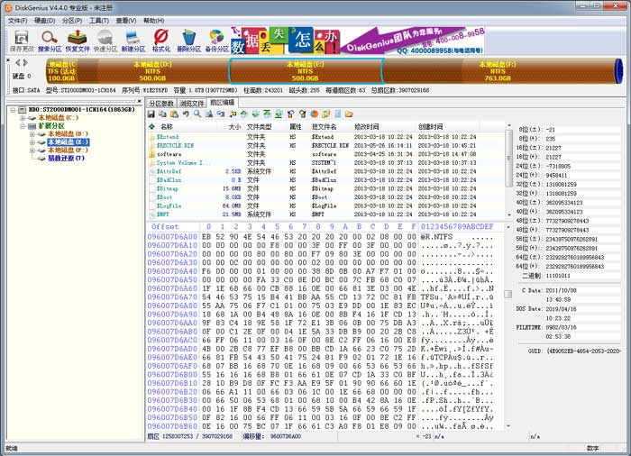Click the jump to last sector icon

[x=279, y=114]
